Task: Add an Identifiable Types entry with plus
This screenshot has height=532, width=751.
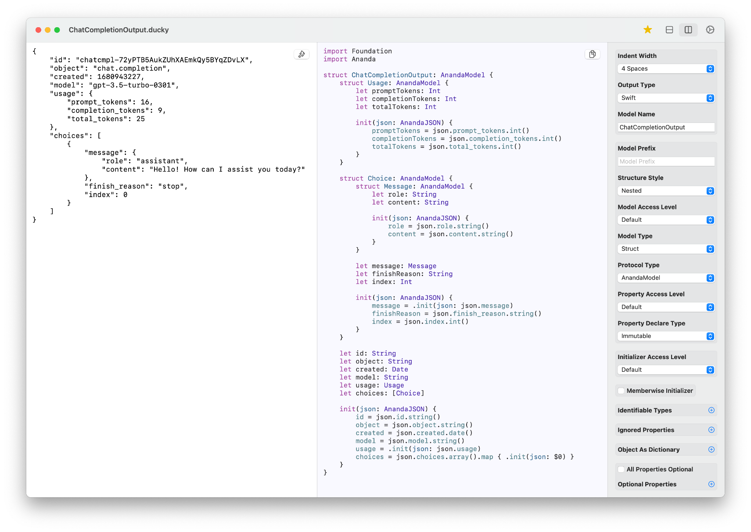Action: tap(711, 410)
